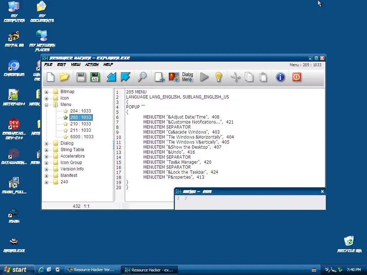Click the light bulb icon

[218, 77]
